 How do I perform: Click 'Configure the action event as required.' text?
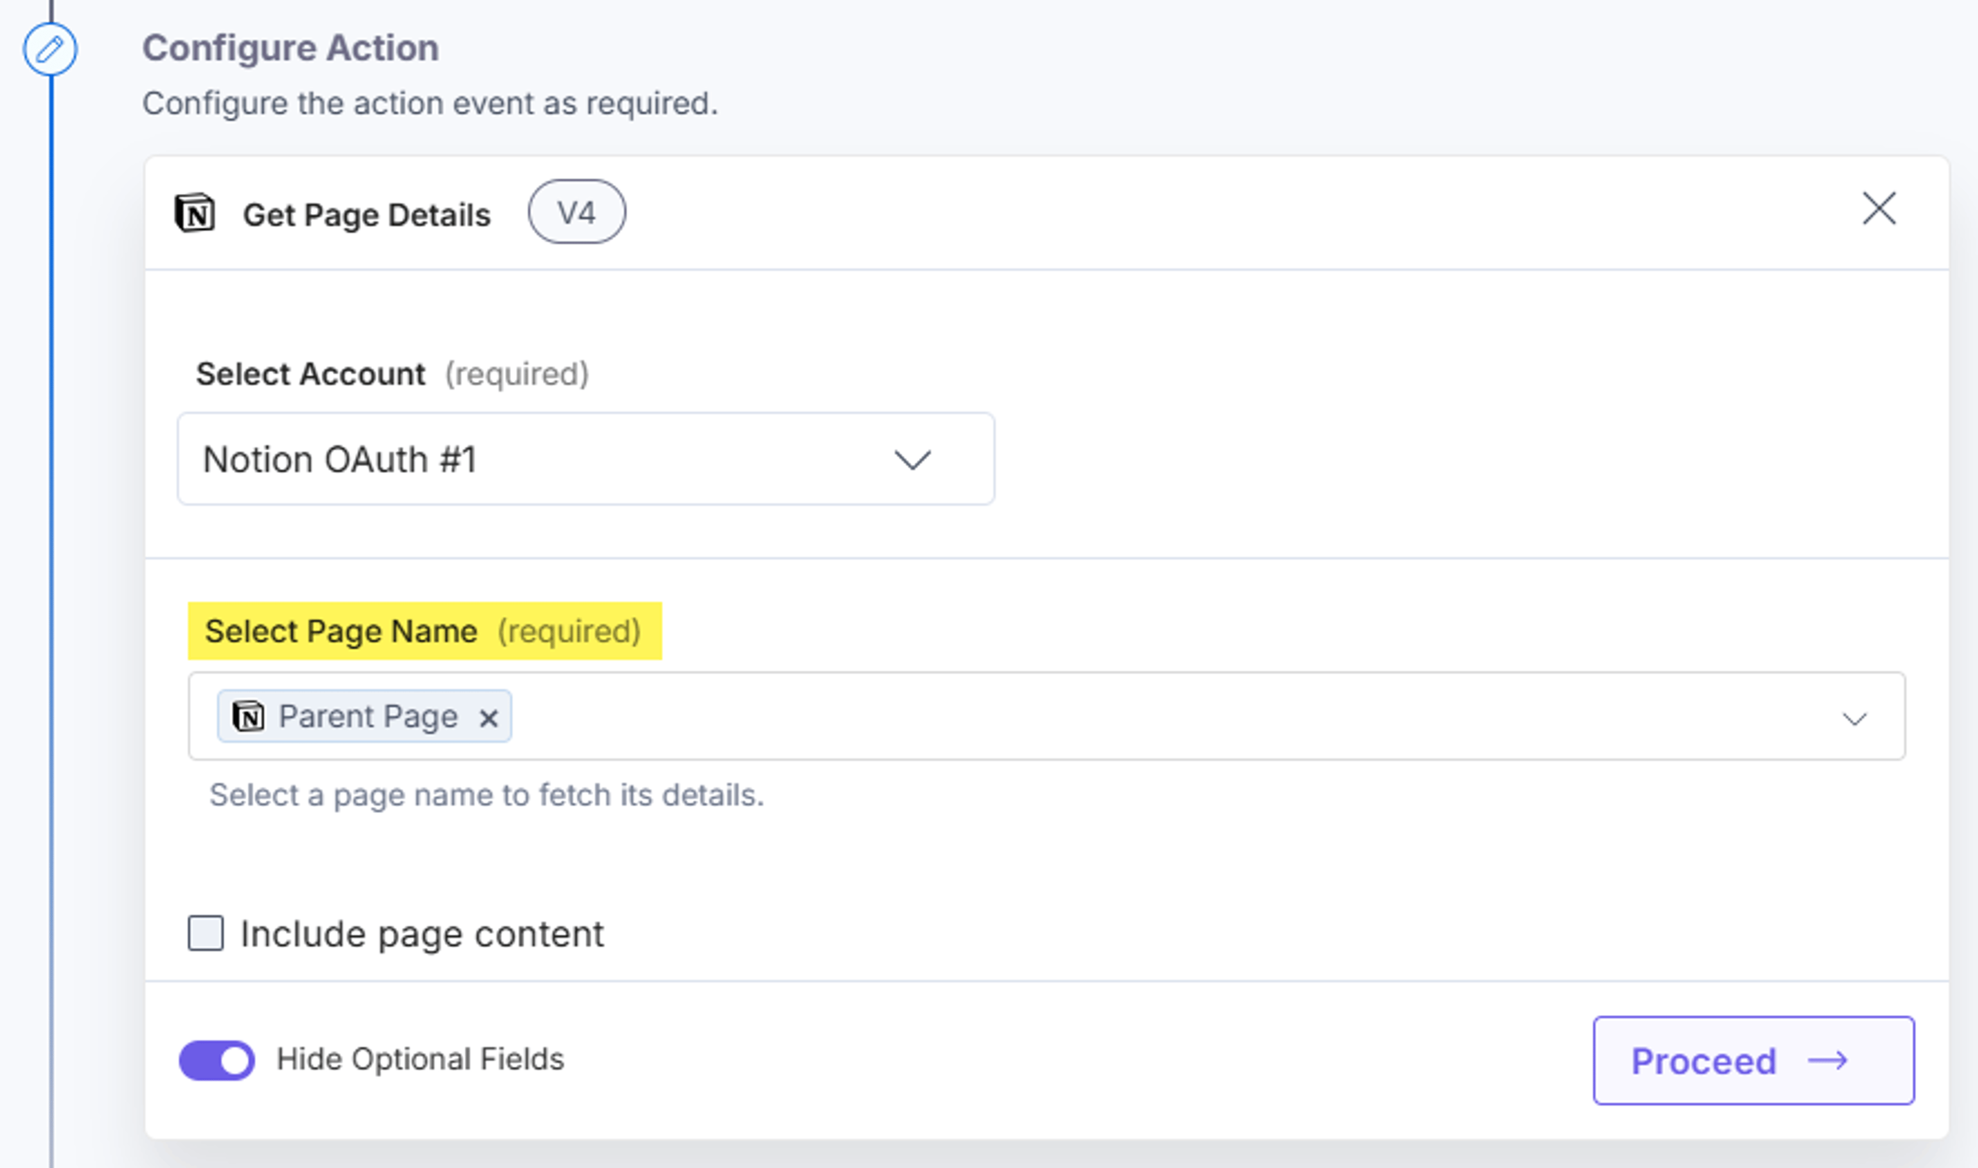click(431, 103)
